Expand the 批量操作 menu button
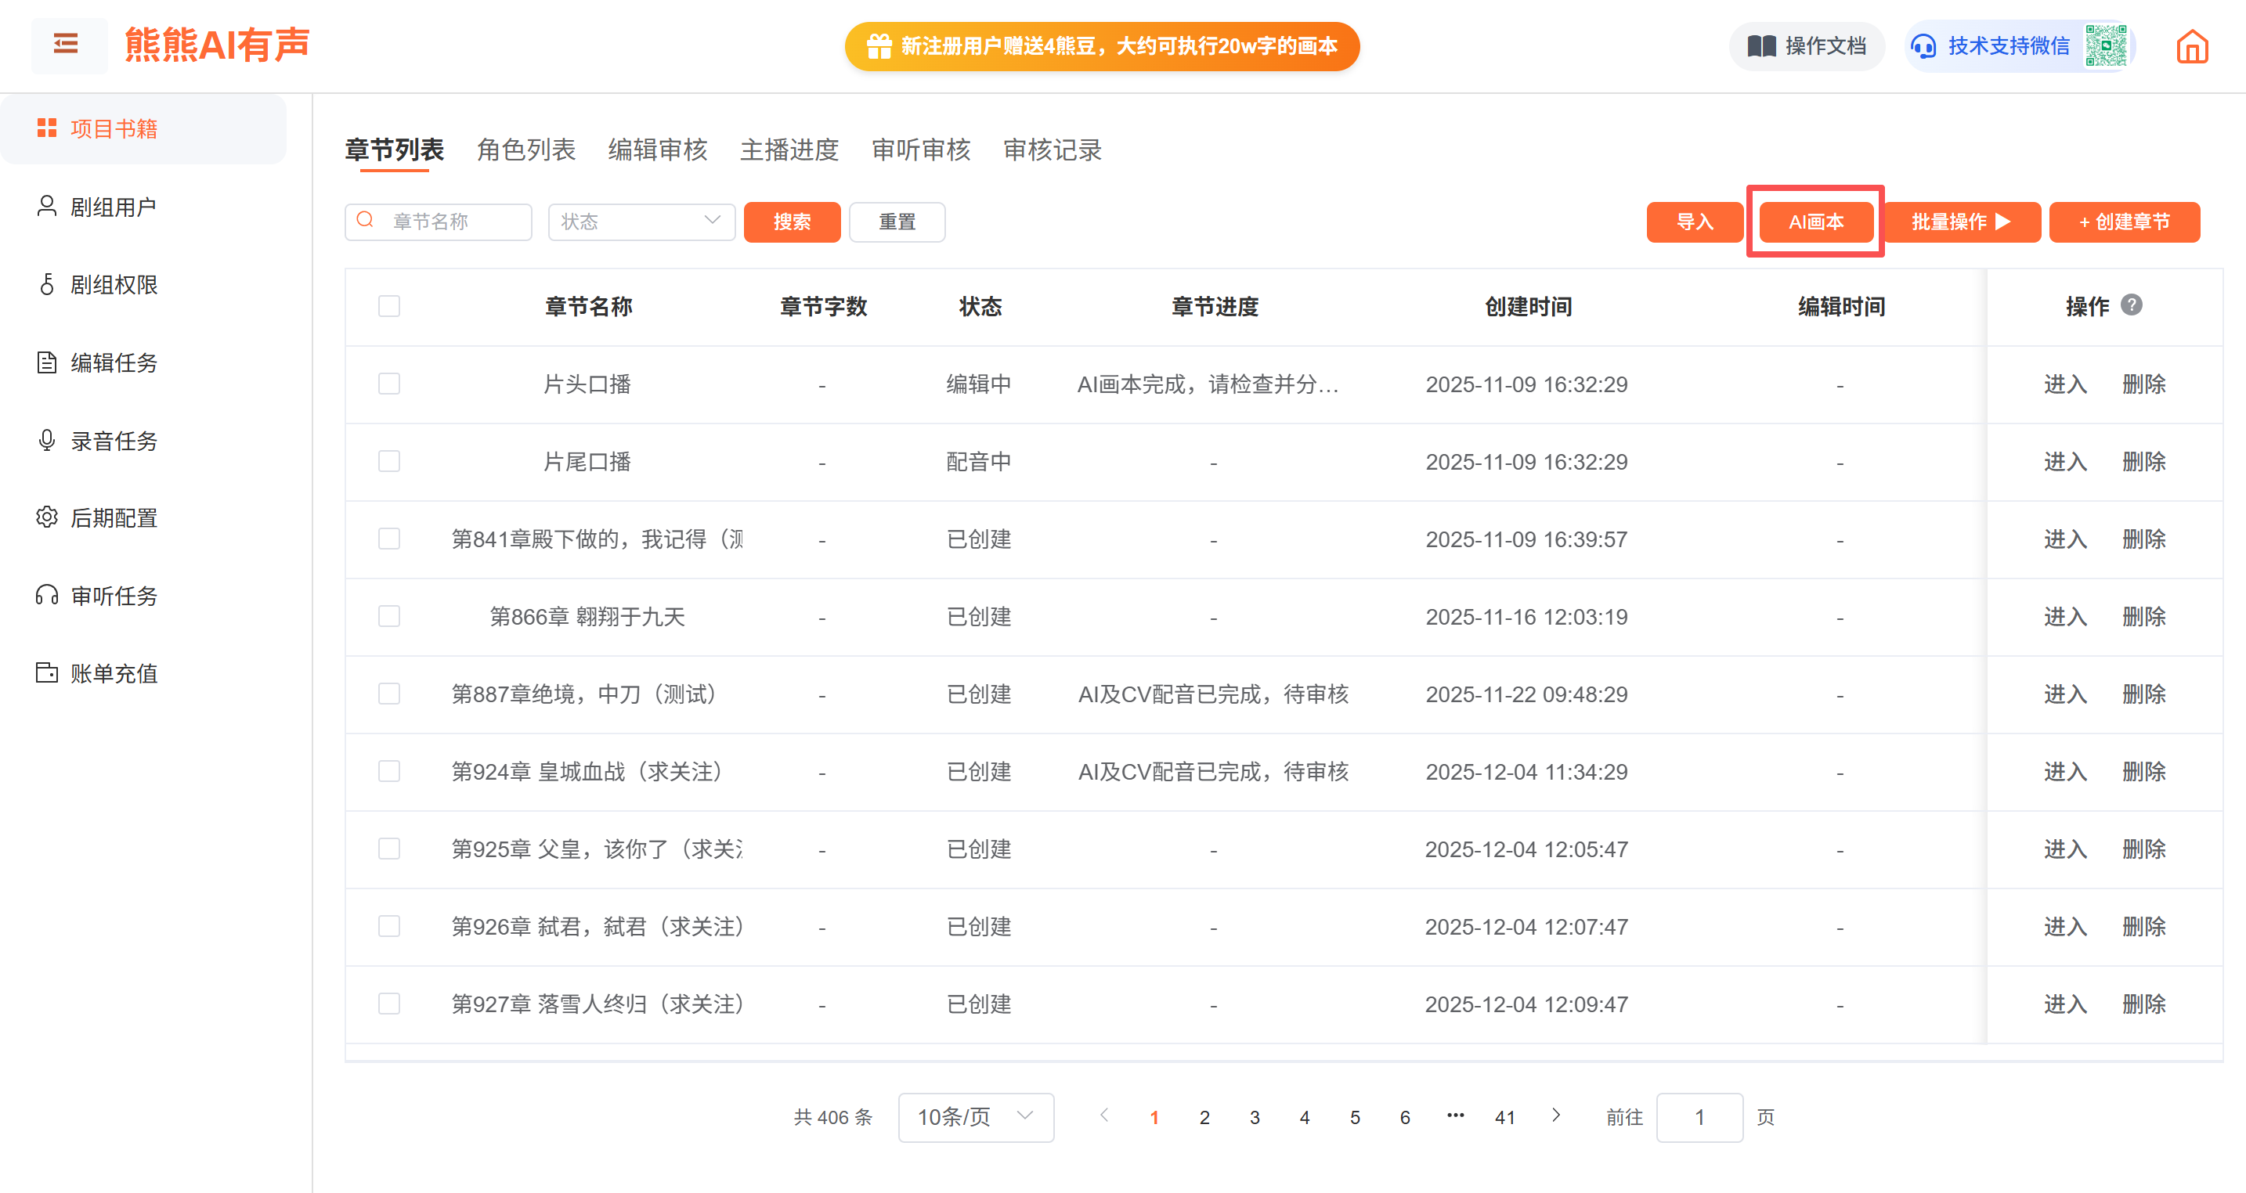 pyautogui.click(x=1961, y=222)
